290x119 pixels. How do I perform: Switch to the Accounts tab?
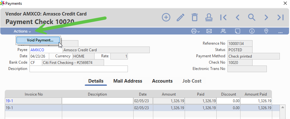(162, 81)
